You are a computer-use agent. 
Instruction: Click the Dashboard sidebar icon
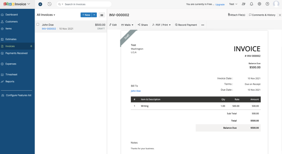[x=2, y=15]
